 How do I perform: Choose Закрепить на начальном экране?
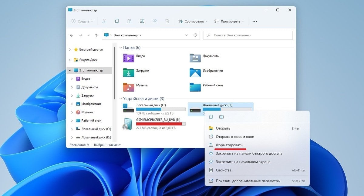(x=257, y=162)
